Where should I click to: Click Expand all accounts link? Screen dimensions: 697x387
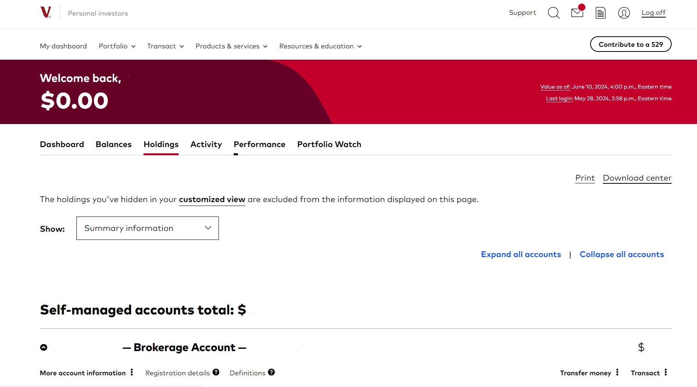521,254
